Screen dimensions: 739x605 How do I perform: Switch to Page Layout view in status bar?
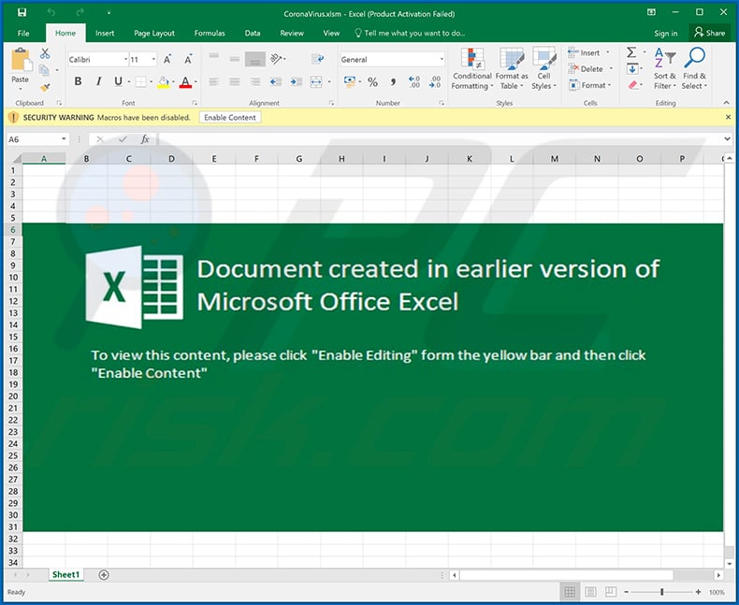(x=590, y=592)
